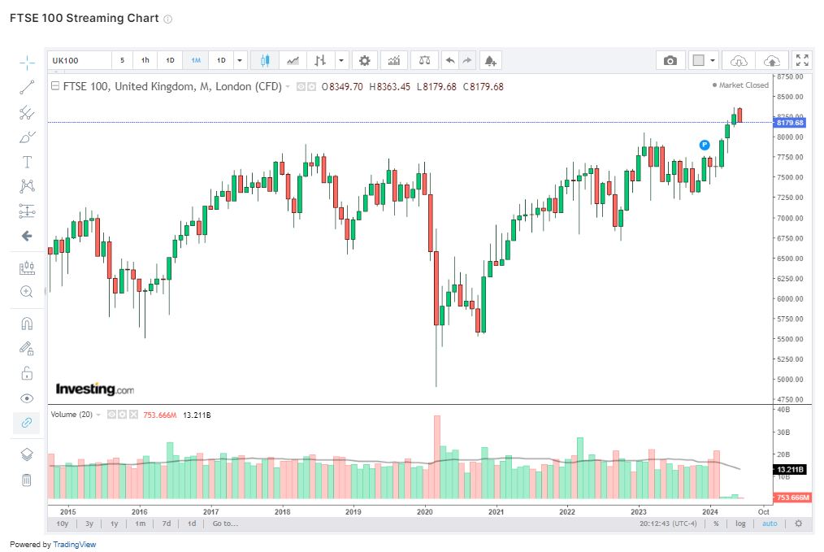Choose the 10y date range
This screenshot has width=824, height=552.
pos(63,524)
